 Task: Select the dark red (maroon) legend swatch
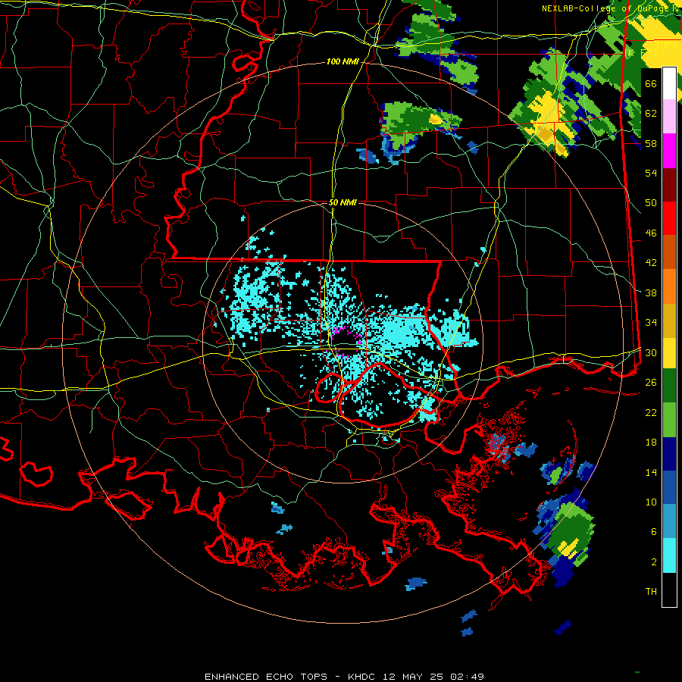click(669, 185)
